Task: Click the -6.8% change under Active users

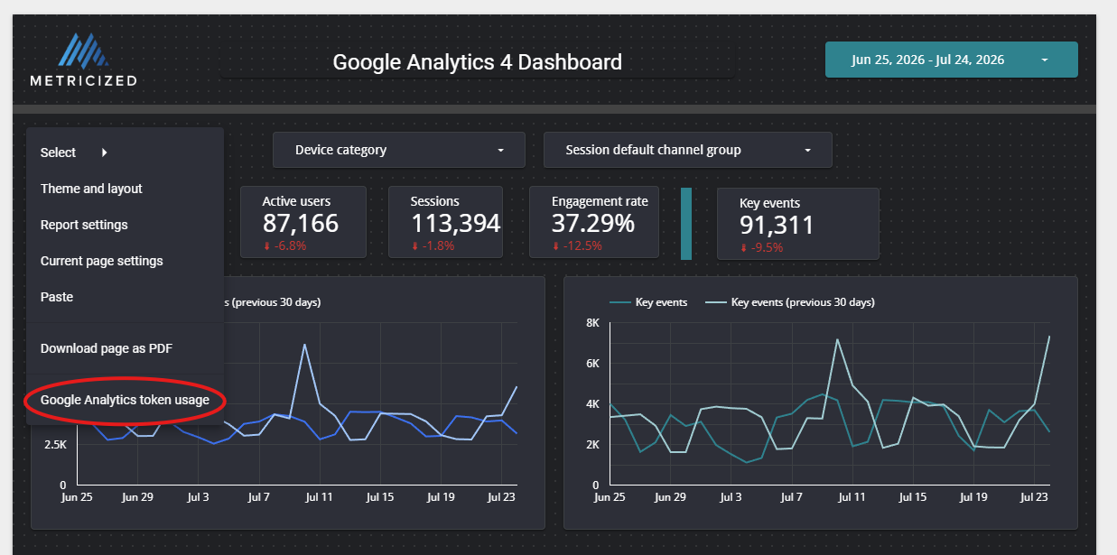Action: (284, 246)
